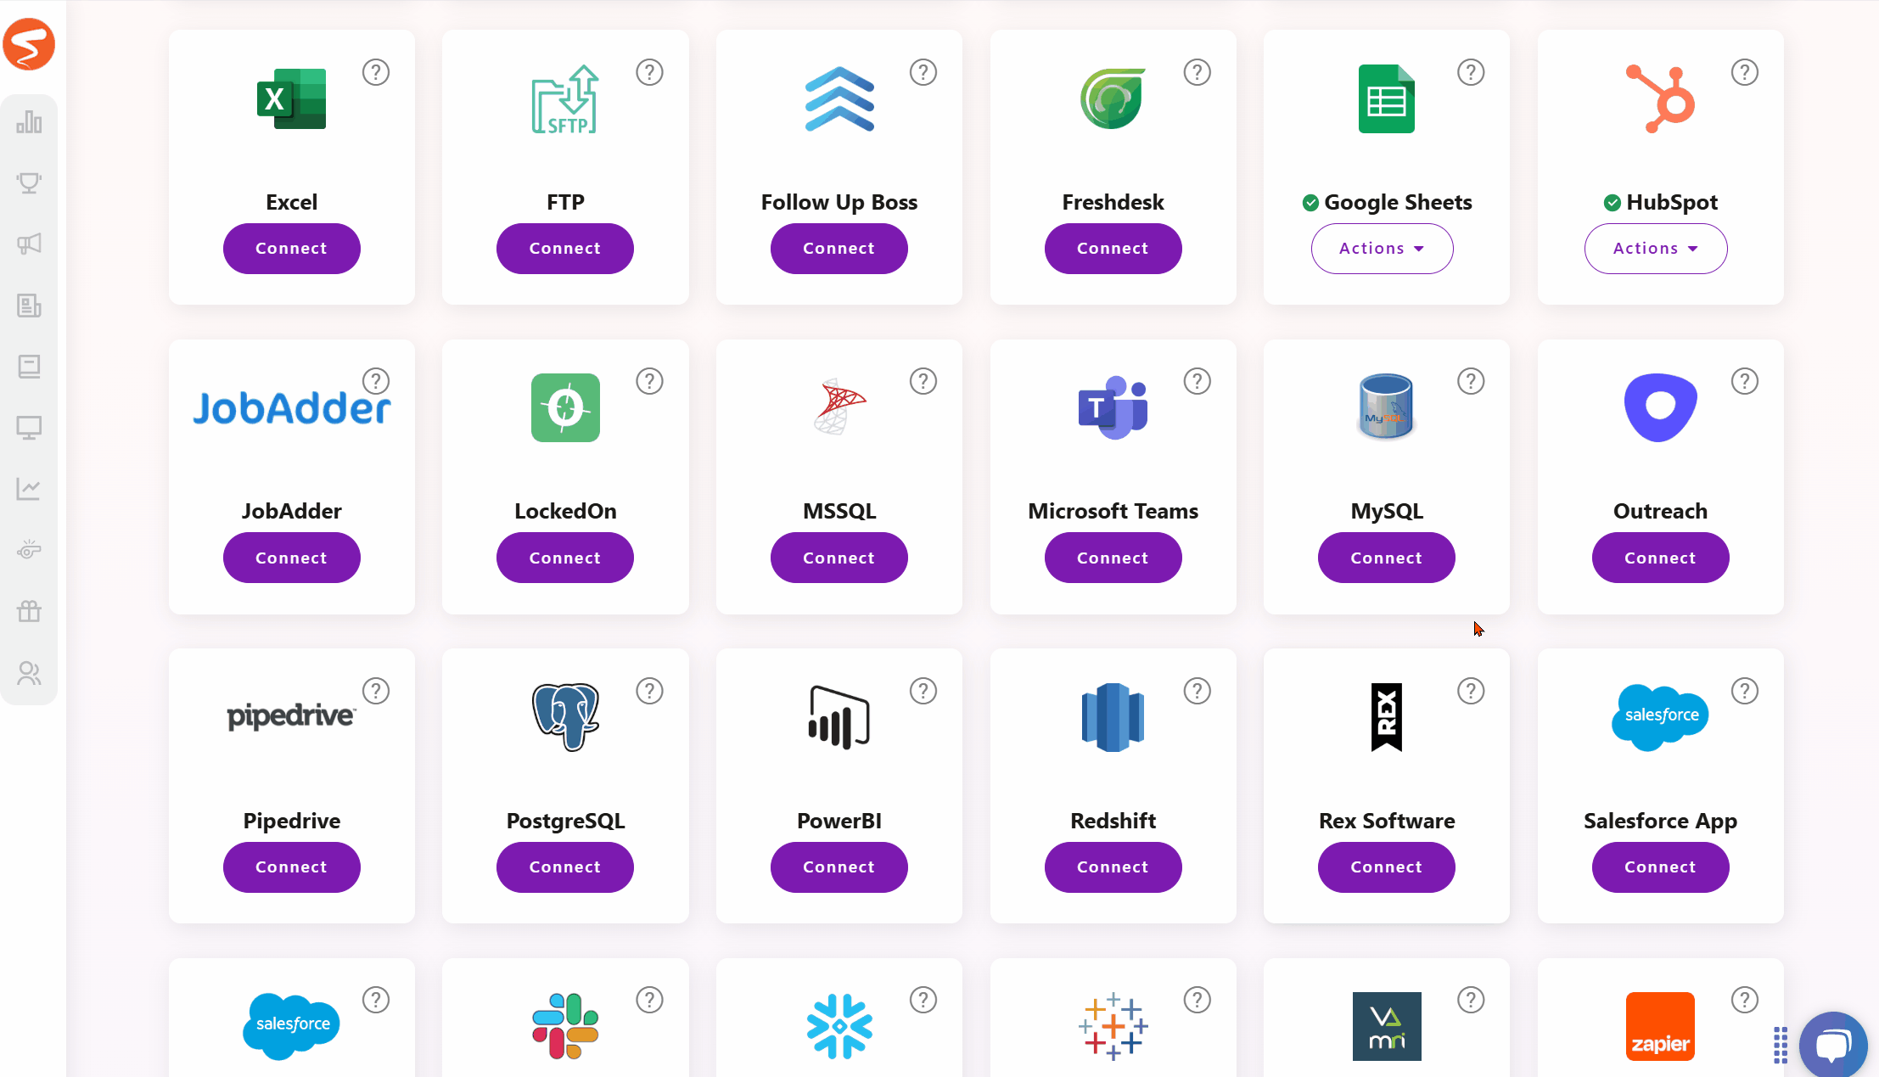Click the Tableau help question mark icon
Viewport: 1879px width, 1077px height.
[x=1198, y=1000]
